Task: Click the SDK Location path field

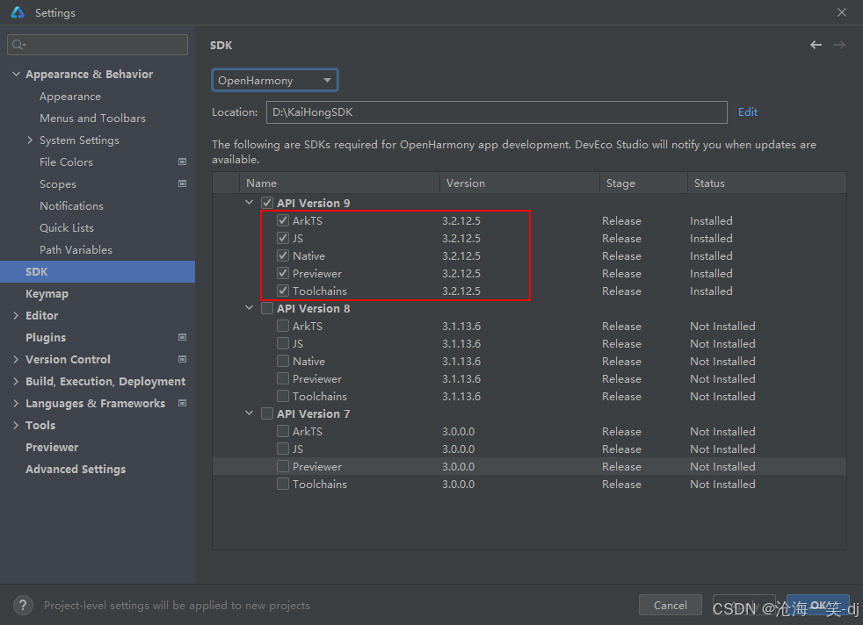Action: [x=497, y=112]
